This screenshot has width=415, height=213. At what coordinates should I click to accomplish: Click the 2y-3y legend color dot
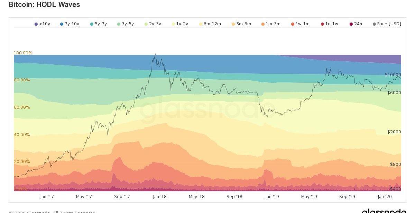146,24
